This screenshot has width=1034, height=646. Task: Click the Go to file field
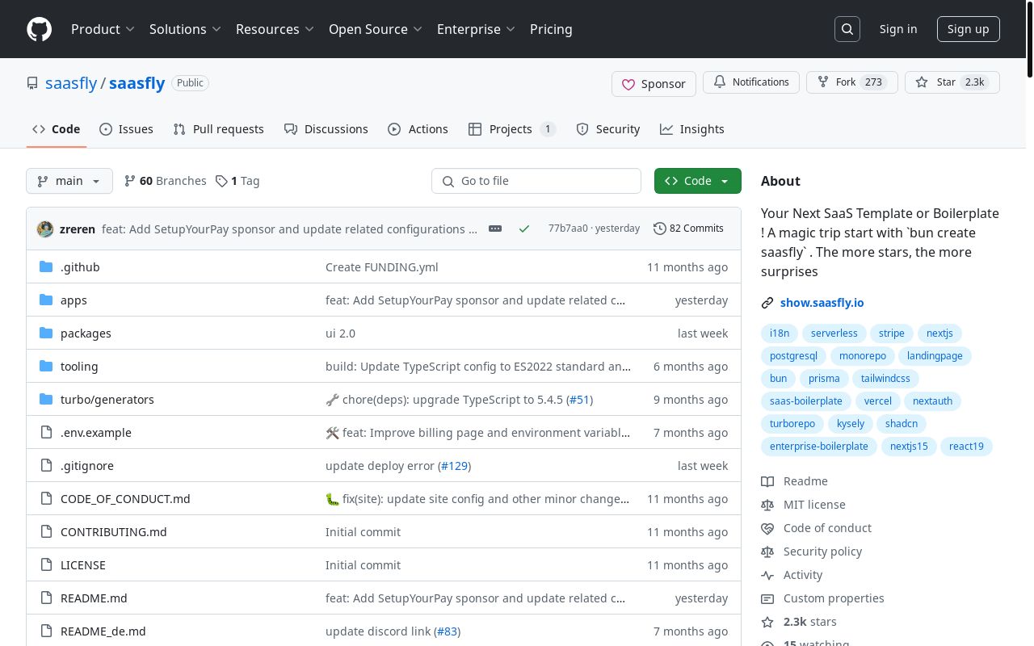pyautogui.click(x=536, y=181)
